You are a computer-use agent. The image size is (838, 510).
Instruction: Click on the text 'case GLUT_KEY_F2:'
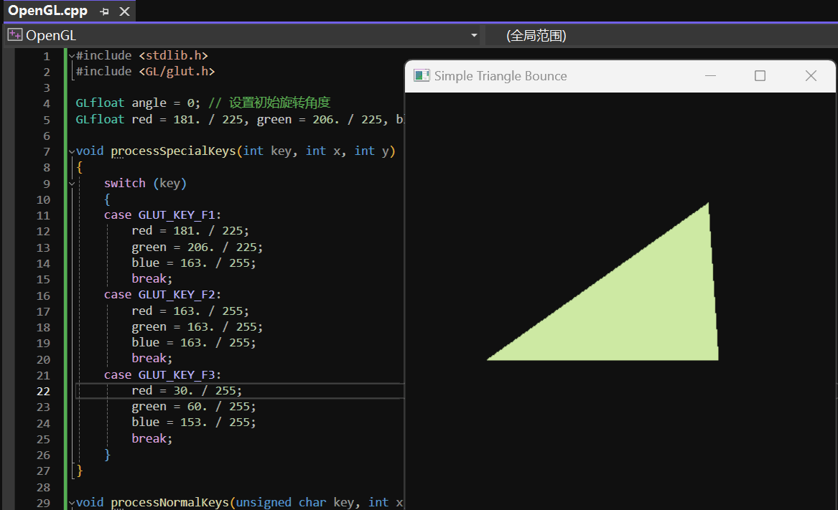162,295
